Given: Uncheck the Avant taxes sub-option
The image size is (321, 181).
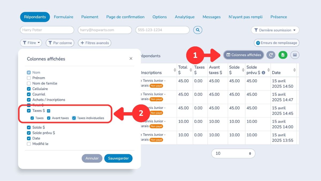Looking at the screenshot, I should [x=49, y=118].
